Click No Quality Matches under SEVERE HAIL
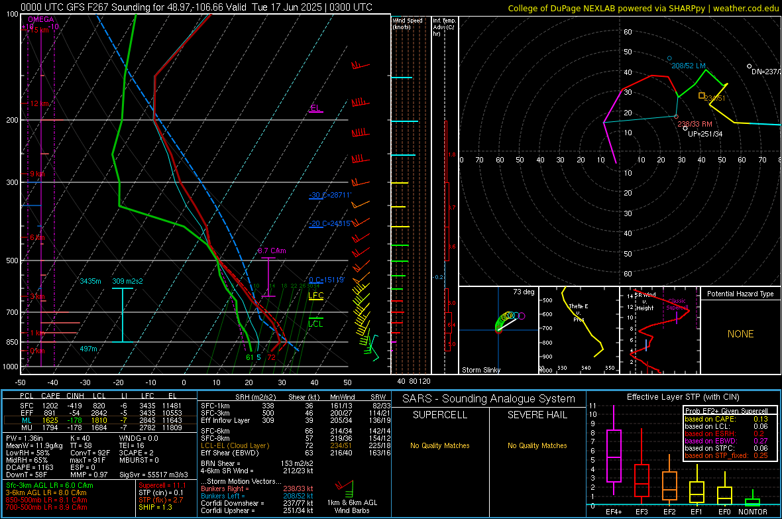 (537, 445)
